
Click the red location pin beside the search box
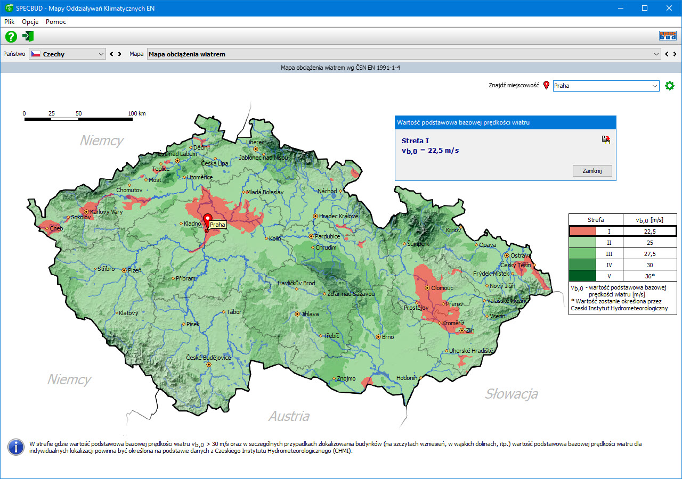pyautogui.click(x=546, y=85)
